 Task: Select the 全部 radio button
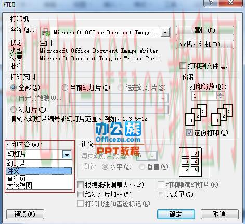click(14, 88)
